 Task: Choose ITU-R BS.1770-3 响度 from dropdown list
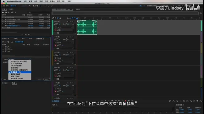click(x=20, y=61)
